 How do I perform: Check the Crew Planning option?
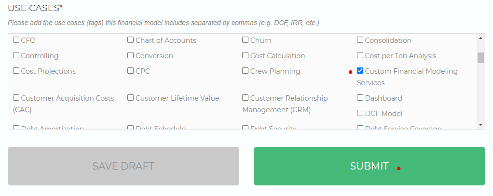(245, 71)
